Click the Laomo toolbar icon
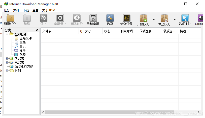 200,18
